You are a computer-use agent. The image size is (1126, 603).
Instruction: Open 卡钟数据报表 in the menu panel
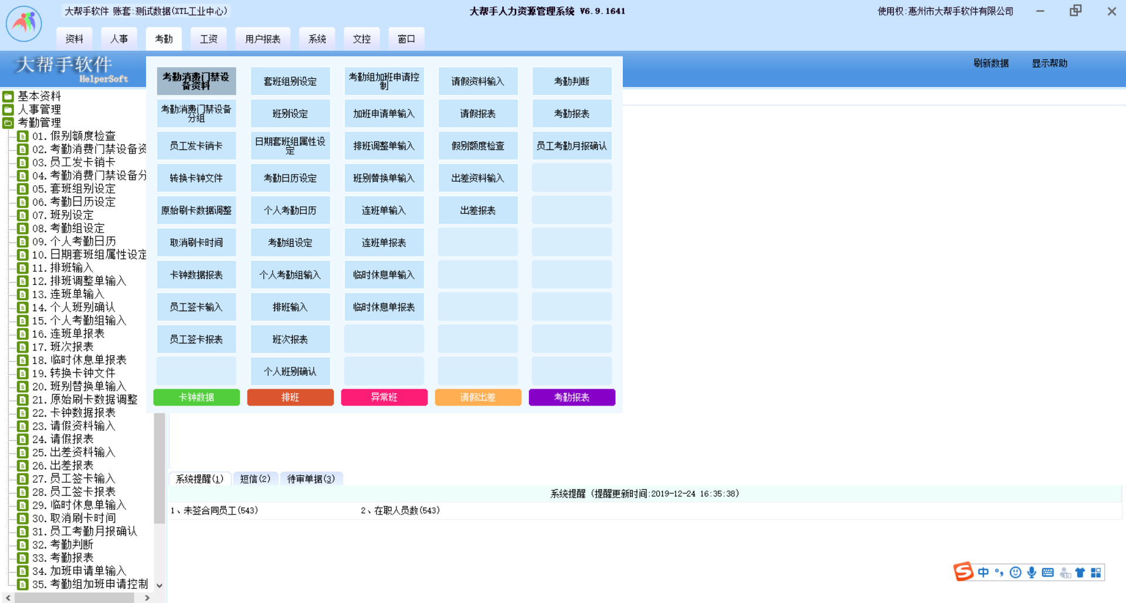[196, 275]
